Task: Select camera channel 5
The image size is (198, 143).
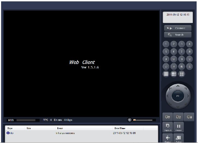Action: pyautogui.click(x=166, y=52)
